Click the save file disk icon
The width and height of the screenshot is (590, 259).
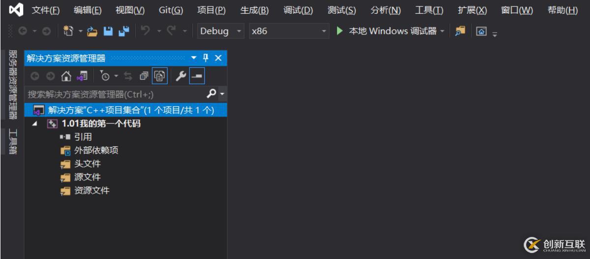point(108,31)
